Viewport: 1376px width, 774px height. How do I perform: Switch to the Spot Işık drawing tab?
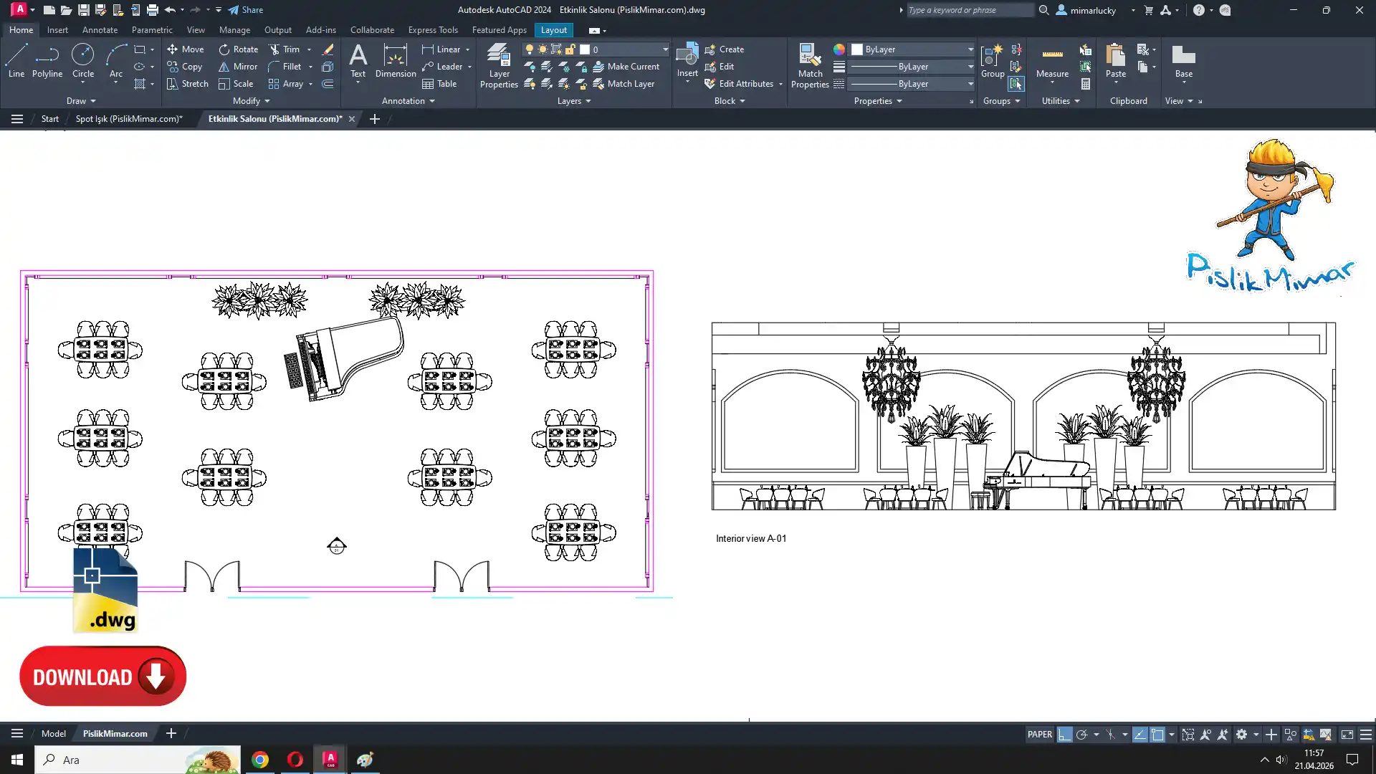[x=129, y=119]
